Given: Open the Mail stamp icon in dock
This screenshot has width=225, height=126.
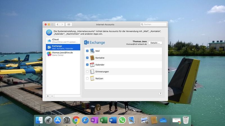Looking at the screenshot, I should pyautogui.click(x=131, y=120).
